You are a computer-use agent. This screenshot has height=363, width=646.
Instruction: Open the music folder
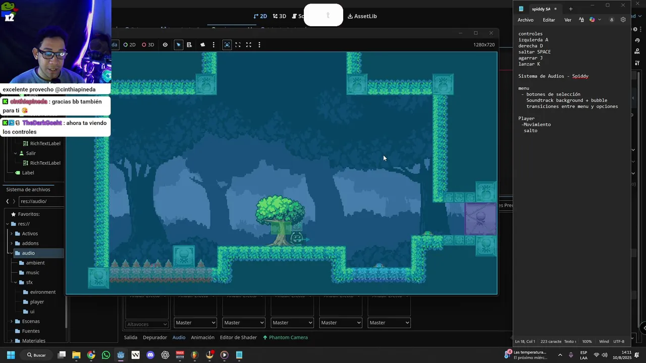point(32,273)
